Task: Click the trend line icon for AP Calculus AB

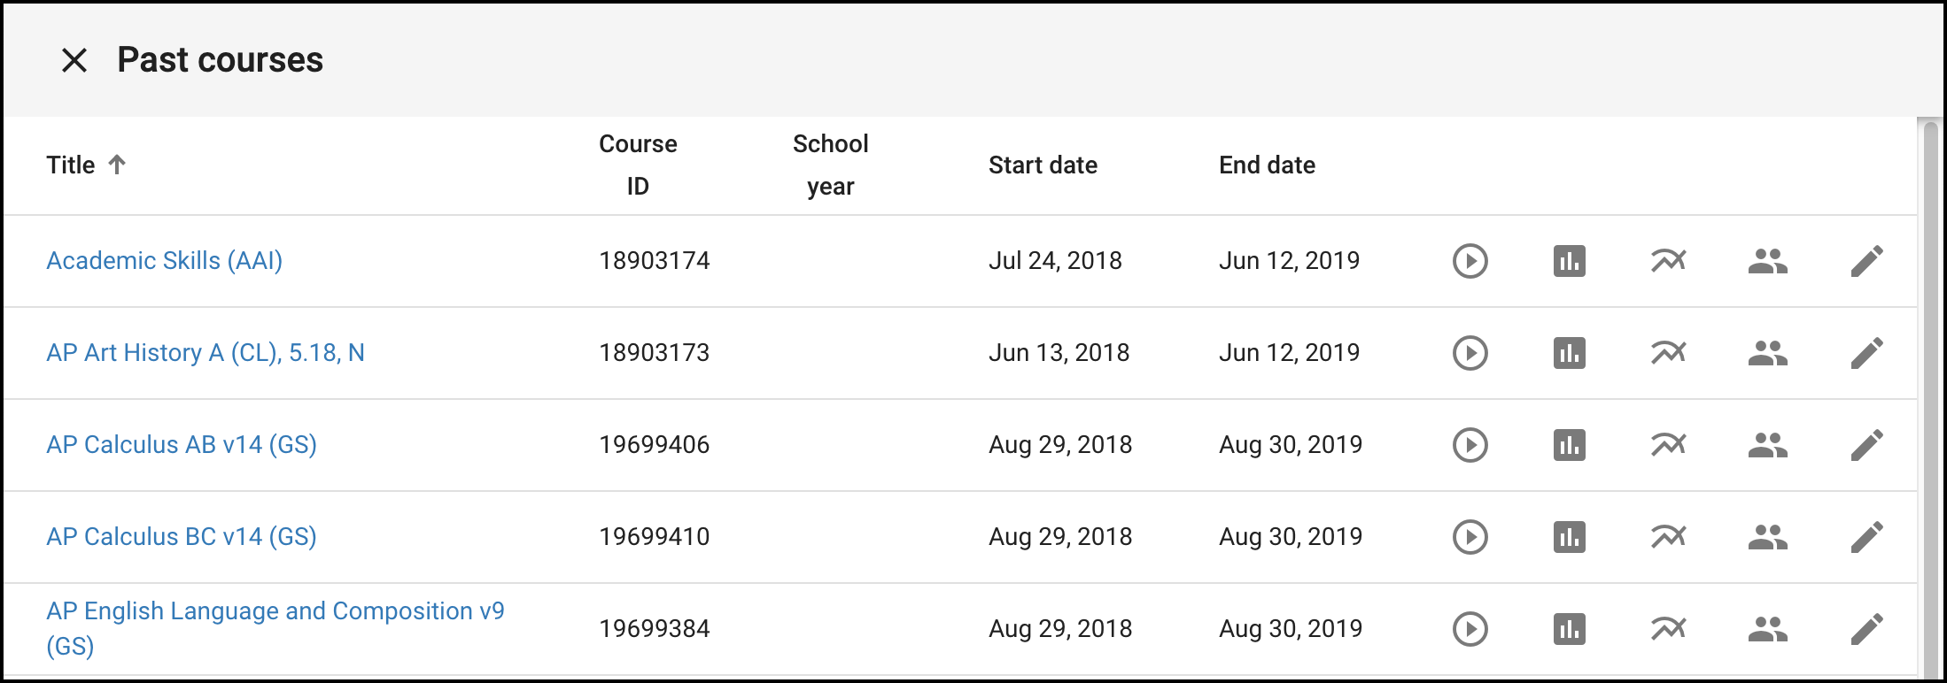Action: [x=1668, y=445]
